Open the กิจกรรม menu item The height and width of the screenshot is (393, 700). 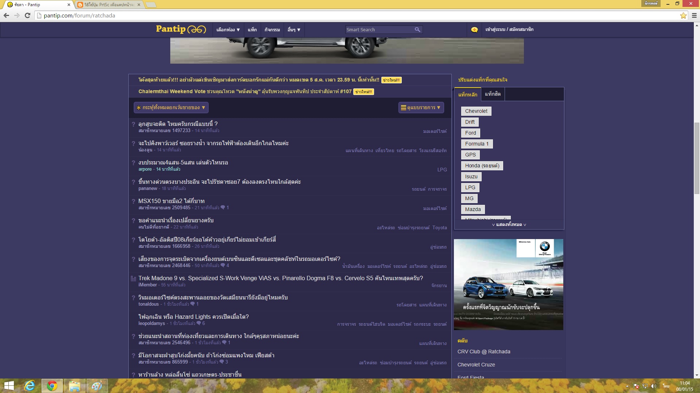coord(272,29)
